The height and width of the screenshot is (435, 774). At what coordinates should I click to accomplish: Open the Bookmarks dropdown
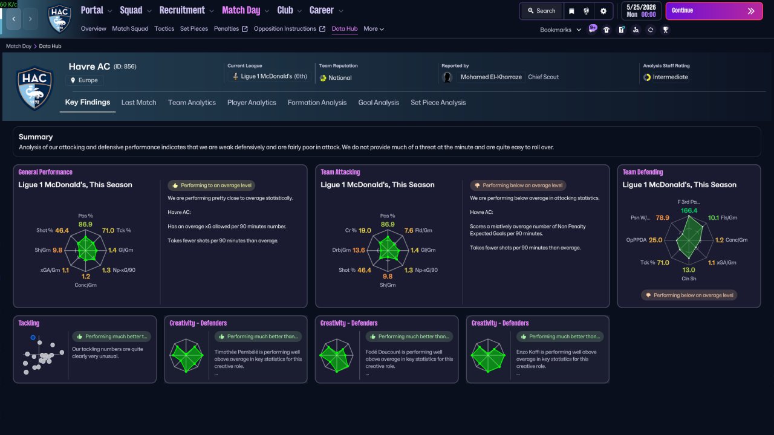click(561, 30)
